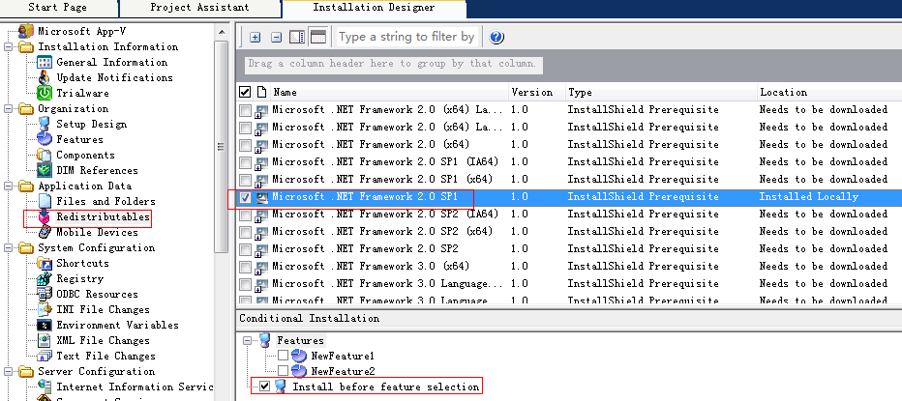902x401 pixels.
Task: Collapse the Installation Information folder
Action: click(8, 47)
